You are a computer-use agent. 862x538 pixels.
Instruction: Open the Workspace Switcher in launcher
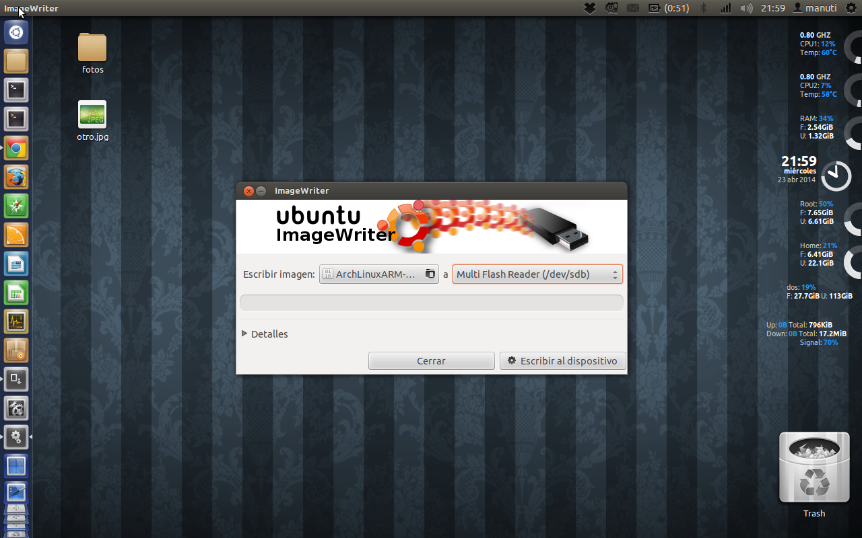pos(16,465)
